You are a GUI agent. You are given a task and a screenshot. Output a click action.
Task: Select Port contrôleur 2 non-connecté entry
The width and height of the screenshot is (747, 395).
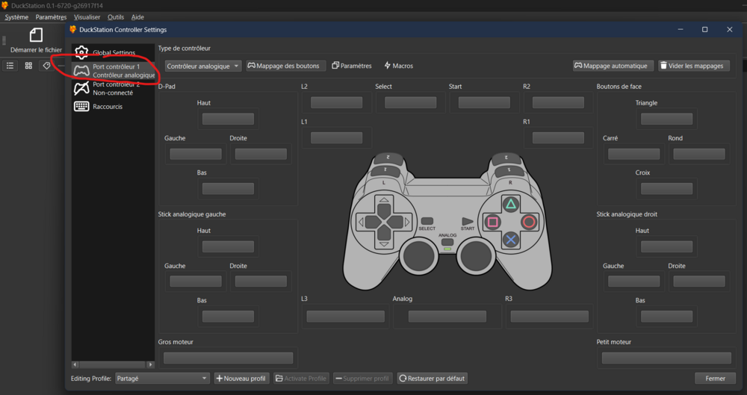(x=112, y=89)
